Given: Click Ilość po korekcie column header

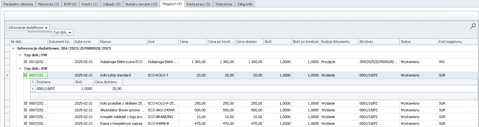Looking at the screenshot, I should click(x=306, y=42).
